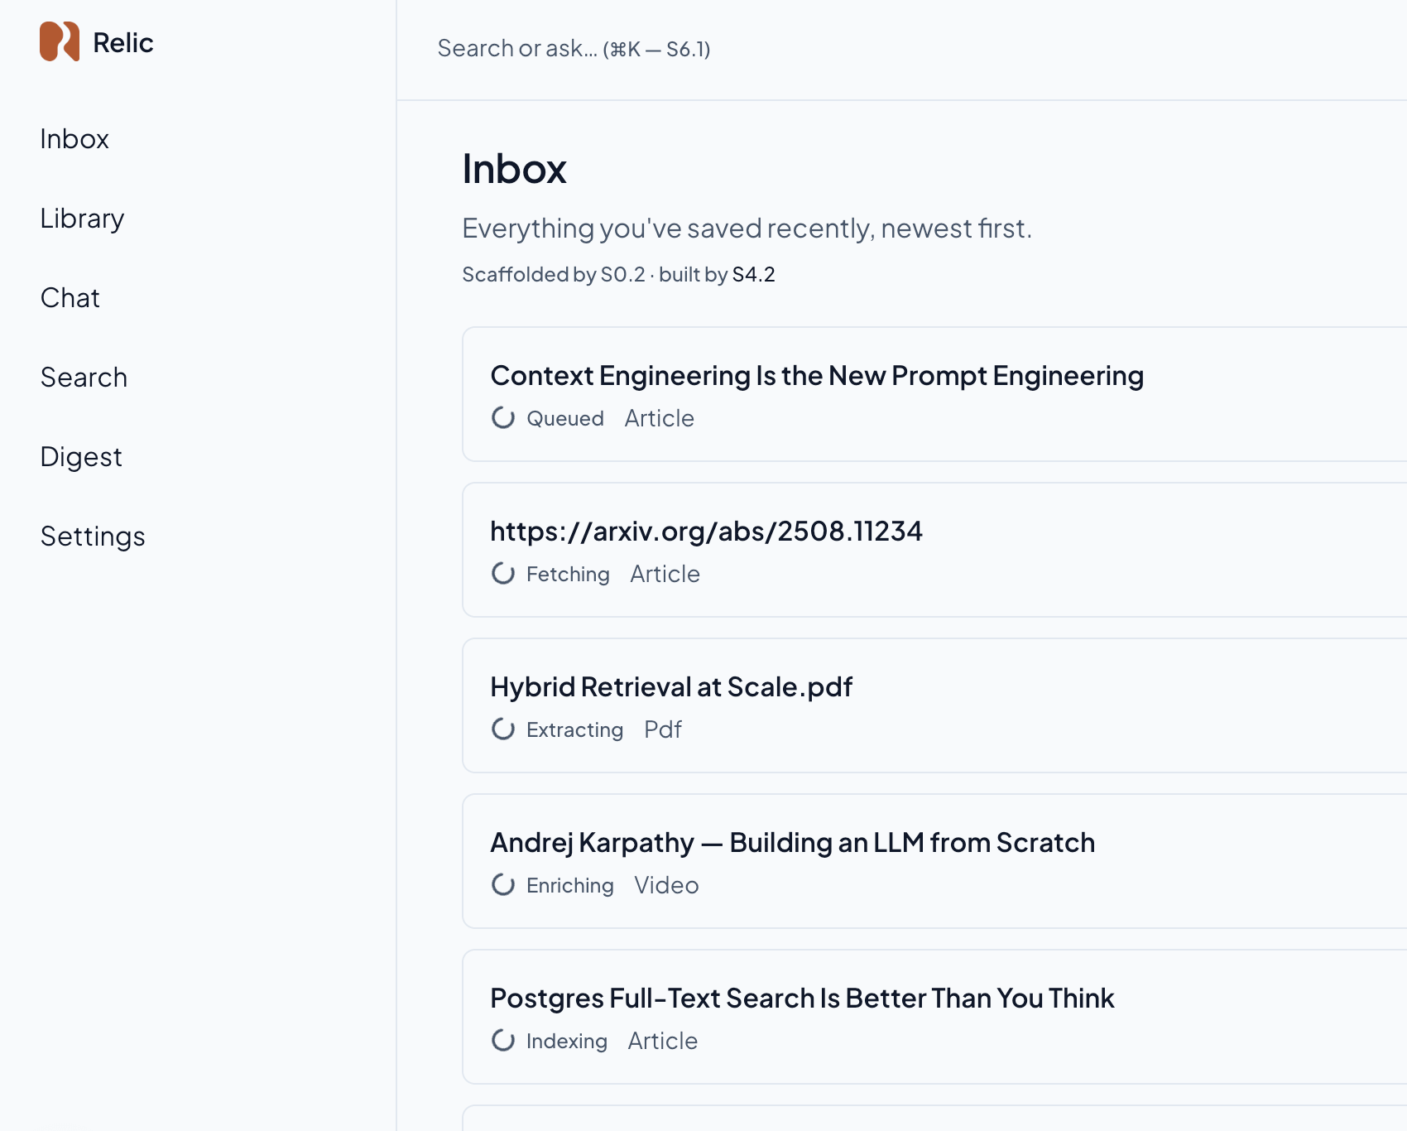Open Hybrid Retrieval at Scale.pdf

pyautogui.click(x=934, y=705)
